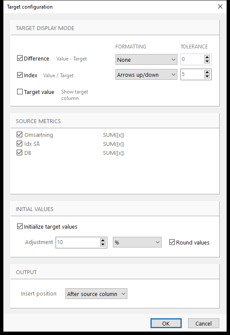Click the OUTPUT section header
Screen dimensions: 230x335
[x=27, y=272]
